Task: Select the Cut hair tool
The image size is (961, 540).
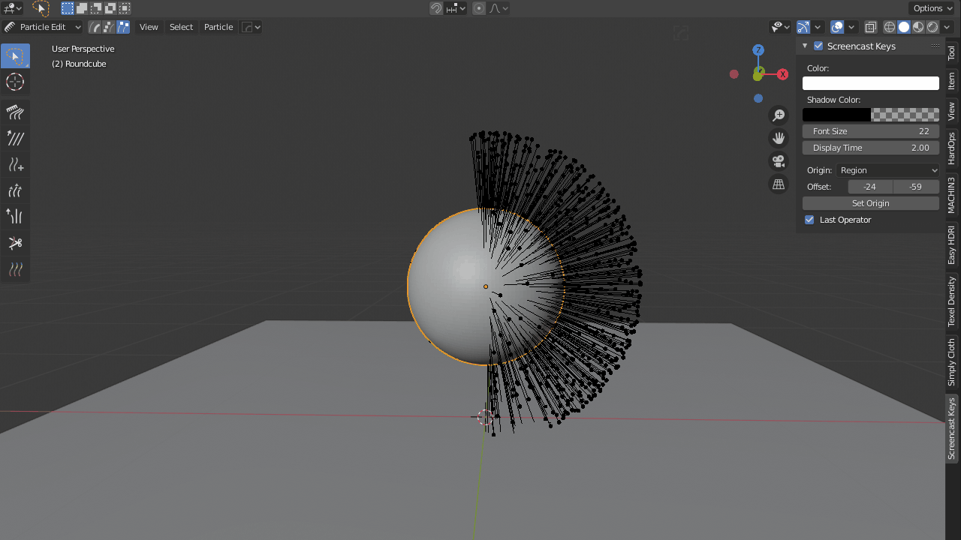Action: (x=15, y=242)
